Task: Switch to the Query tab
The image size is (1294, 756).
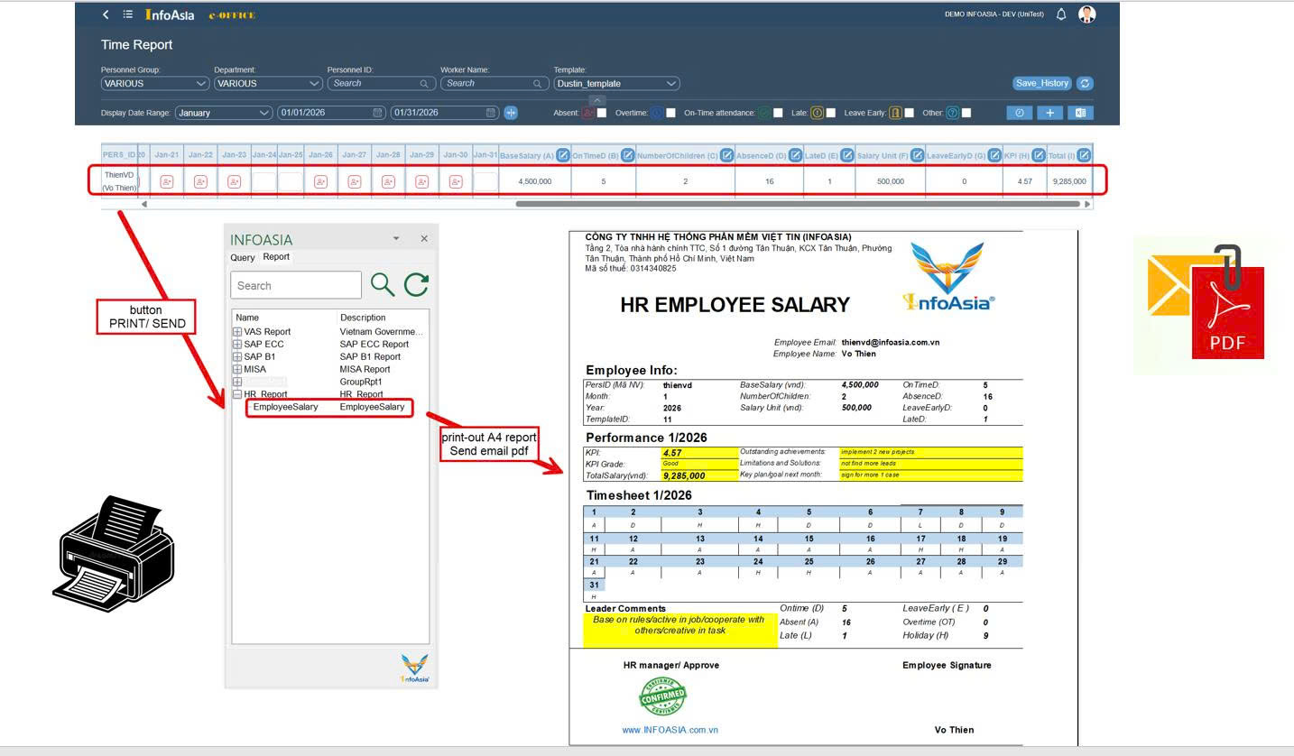Action: (242, 257)
